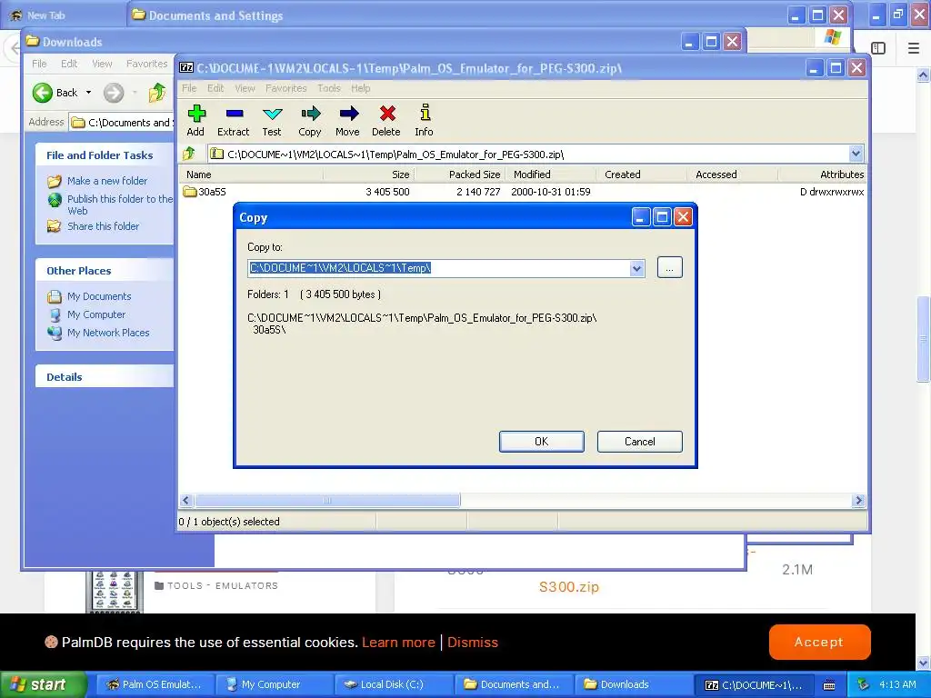The image size is (931, 698).
Task: Click 7-Zip horizontal scrollbar right arrow
Action: pyautogui.click(x=858, y=501)
